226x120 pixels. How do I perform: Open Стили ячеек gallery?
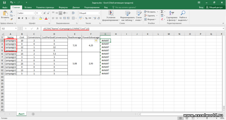coord(139,16)
